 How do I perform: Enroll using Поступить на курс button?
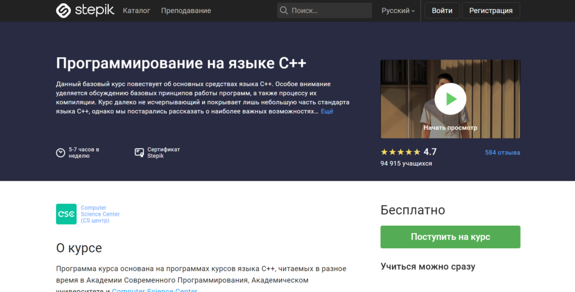click(450, 237)
